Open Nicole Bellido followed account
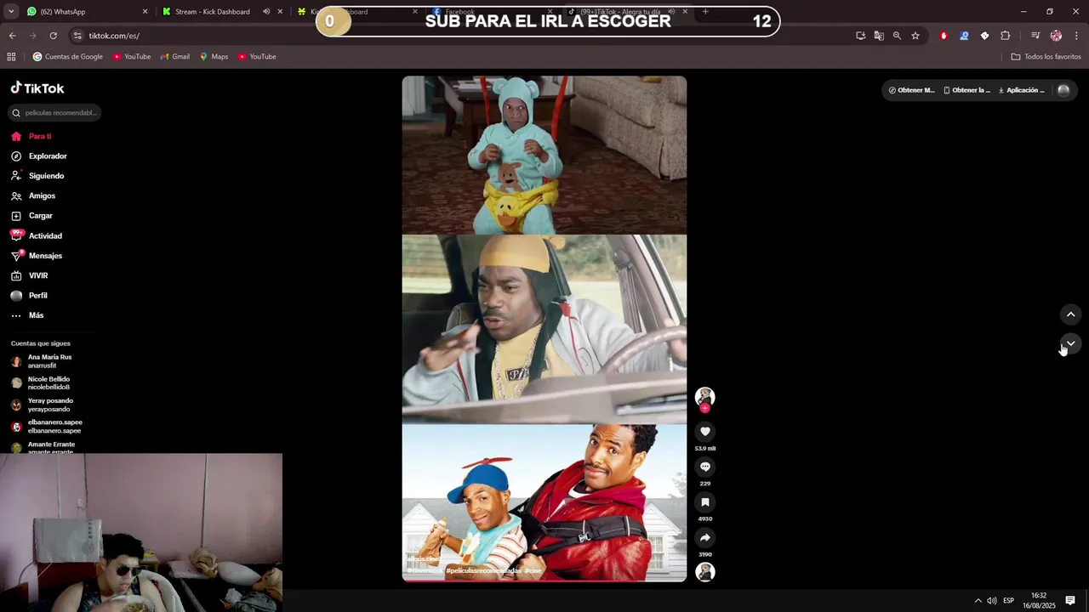 pyautogui.click(x=43, y=383)
